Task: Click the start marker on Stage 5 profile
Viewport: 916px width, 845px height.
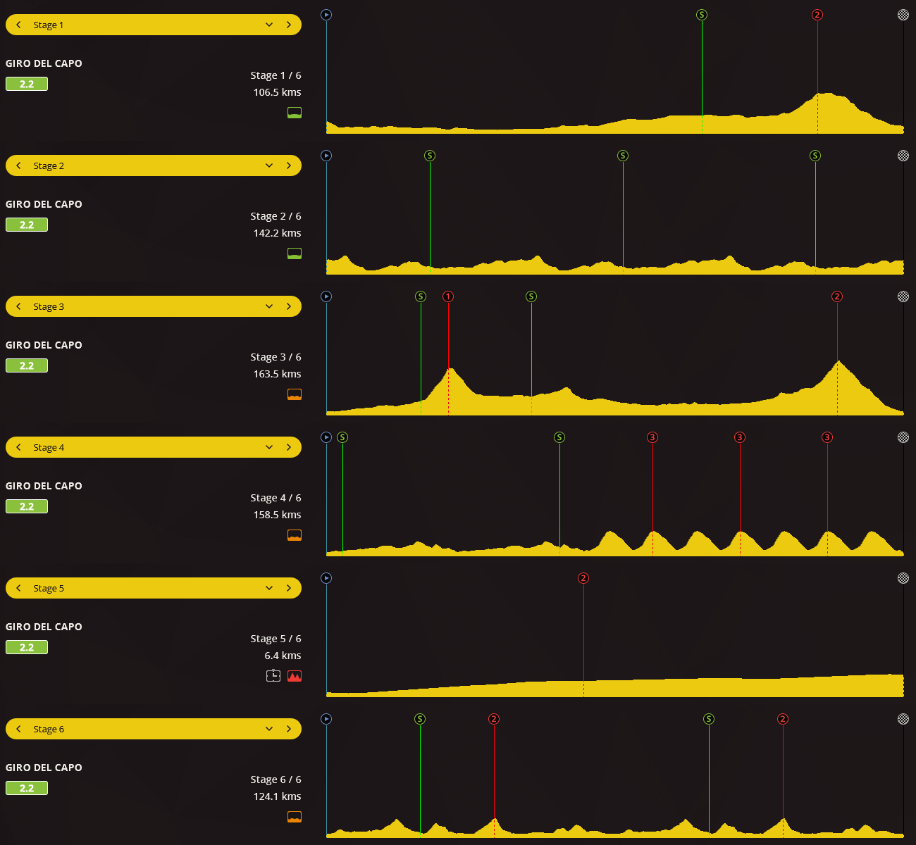Action: tap(326, 578)
